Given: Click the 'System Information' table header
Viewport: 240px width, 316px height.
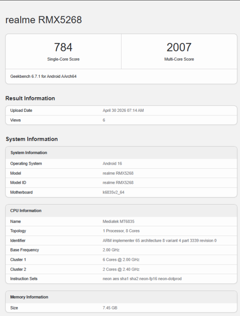Looking at the screenshot, I should tap(29, 153).
